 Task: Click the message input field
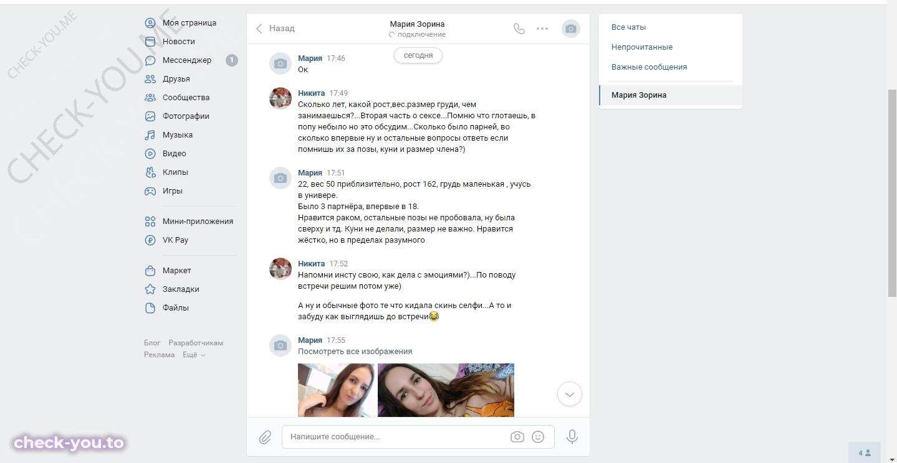pos(396,437)
